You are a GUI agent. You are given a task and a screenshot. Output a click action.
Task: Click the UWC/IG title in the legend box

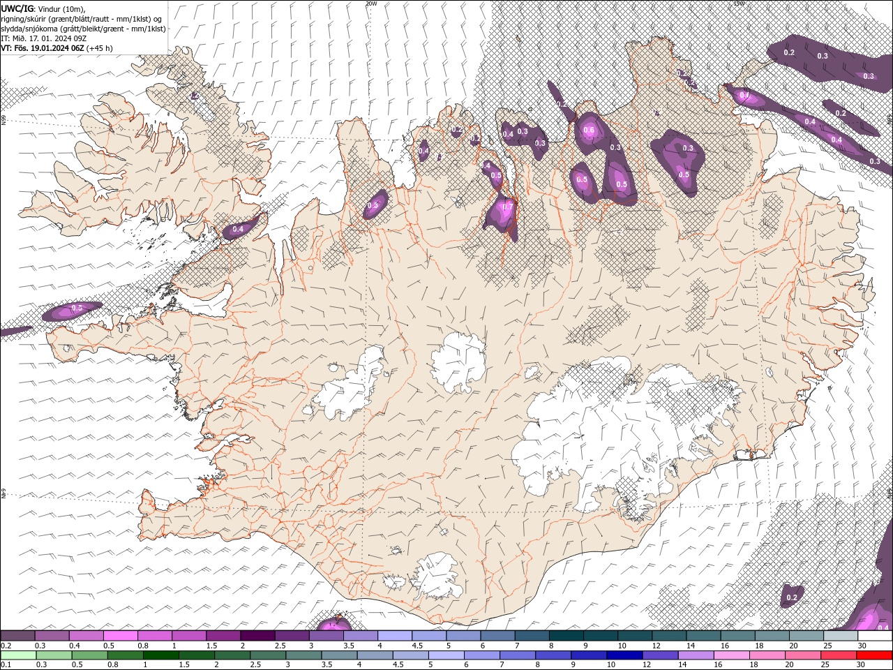tap(17, 8)
